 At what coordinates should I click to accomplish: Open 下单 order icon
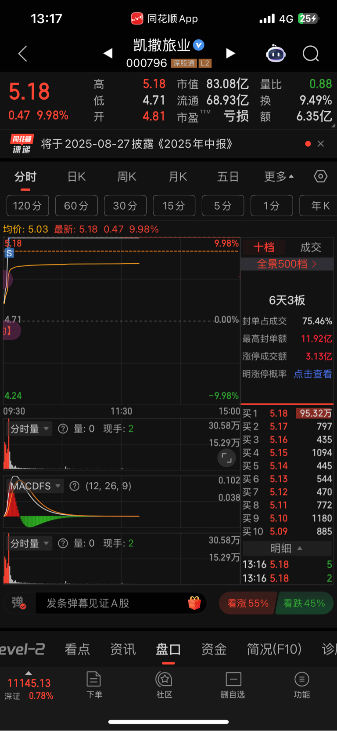tap(94, 685)
